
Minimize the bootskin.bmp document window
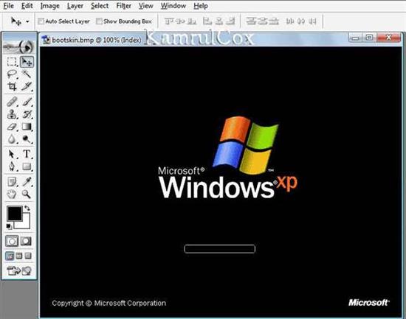355,38
